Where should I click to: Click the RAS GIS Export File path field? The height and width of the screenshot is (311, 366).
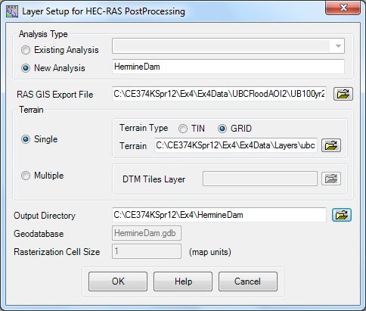coord(219,94)
